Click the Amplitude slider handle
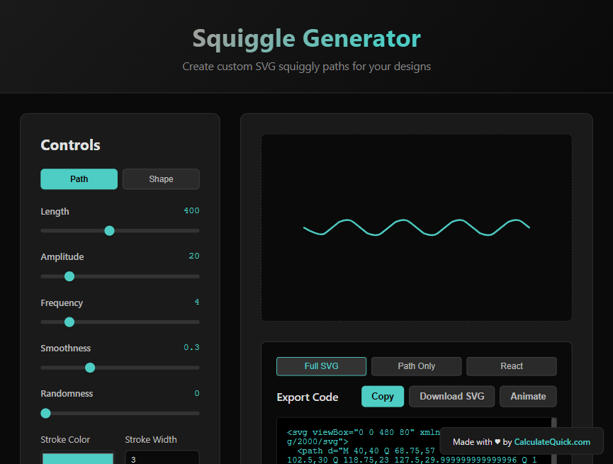 click(69, 276)
